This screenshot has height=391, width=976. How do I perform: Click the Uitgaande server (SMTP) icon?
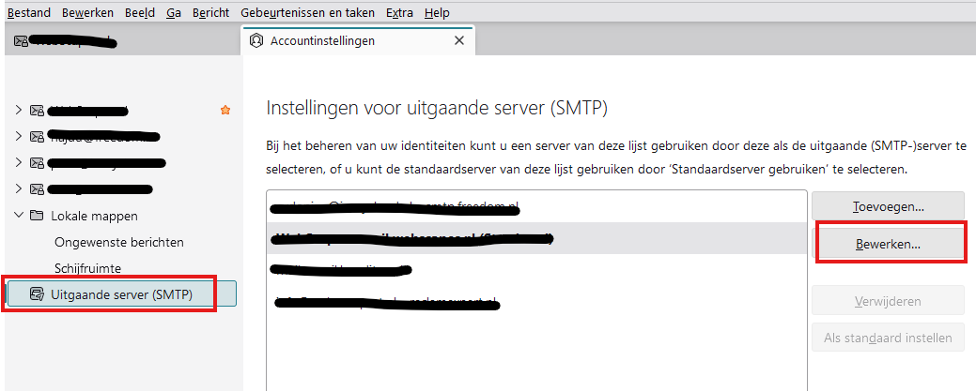coord(37,293)
